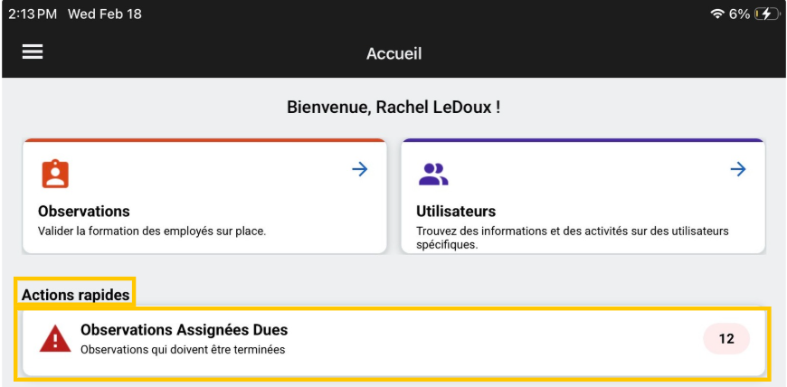Click 'Observations qui doivent être terminées' text
The width and height of the screenshot is (787, 387).
183,350
